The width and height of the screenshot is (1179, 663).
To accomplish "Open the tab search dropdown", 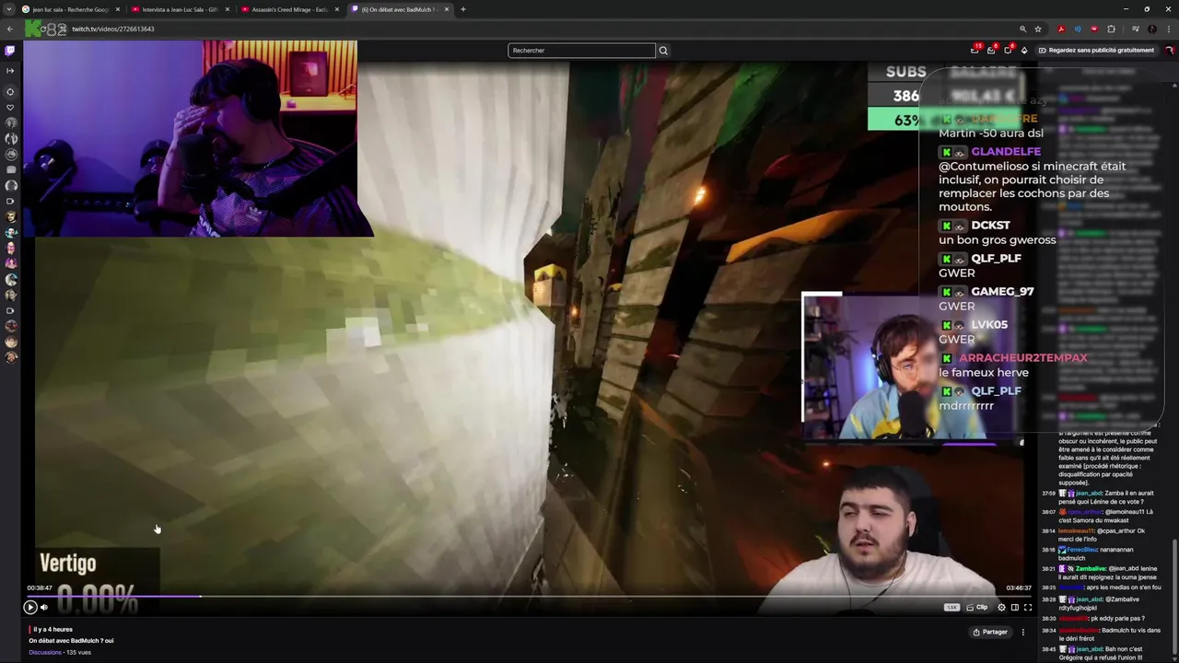I will tap(9, 9).
